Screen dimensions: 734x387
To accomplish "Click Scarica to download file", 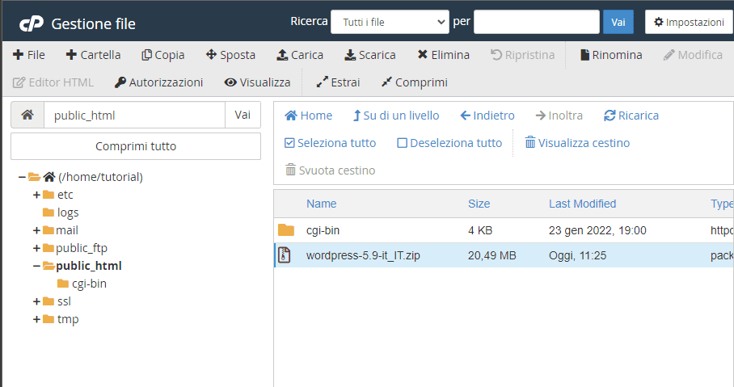I will tap(370, 55).
